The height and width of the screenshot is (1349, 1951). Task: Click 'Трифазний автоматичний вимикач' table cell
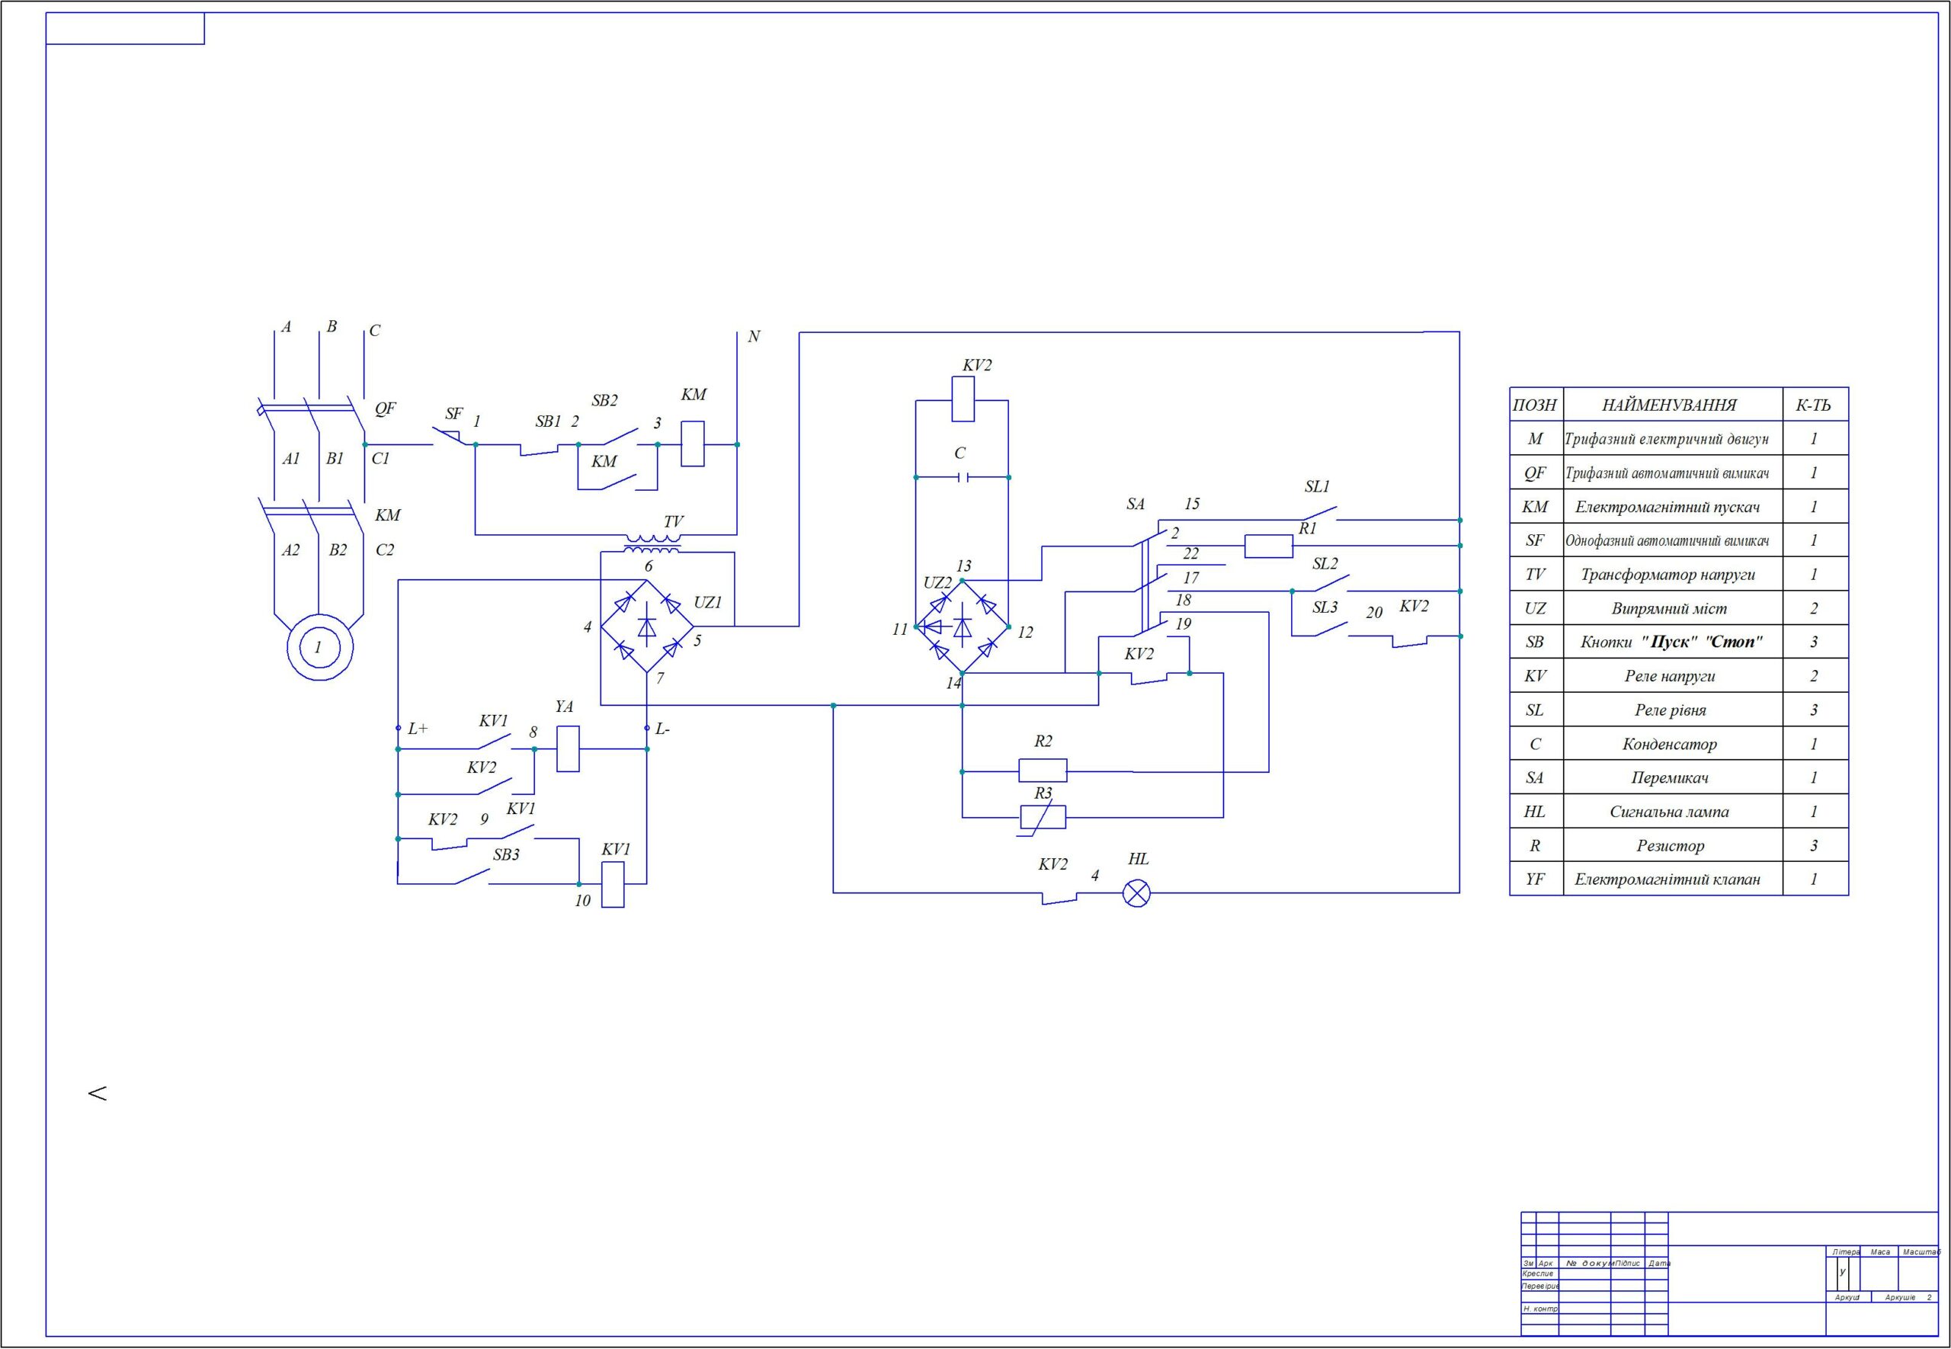tap(1672, 473)
